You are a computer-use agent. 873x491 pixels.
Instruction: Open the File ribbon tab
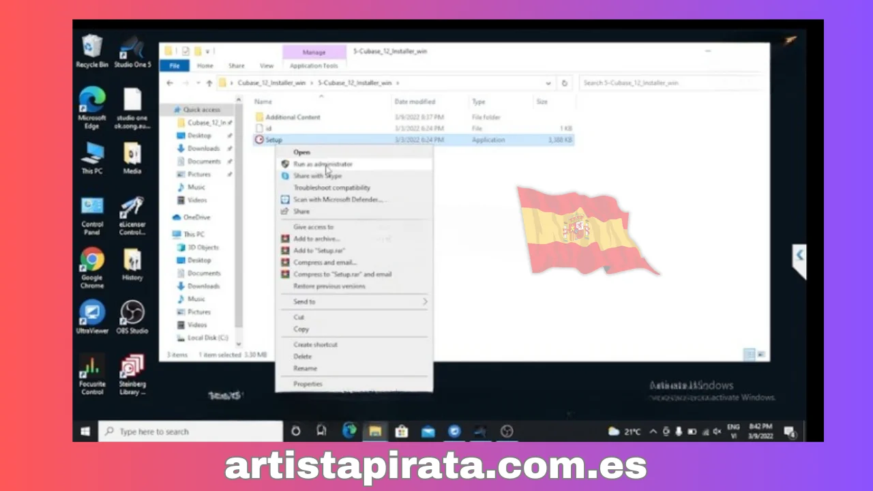[175, 66]
